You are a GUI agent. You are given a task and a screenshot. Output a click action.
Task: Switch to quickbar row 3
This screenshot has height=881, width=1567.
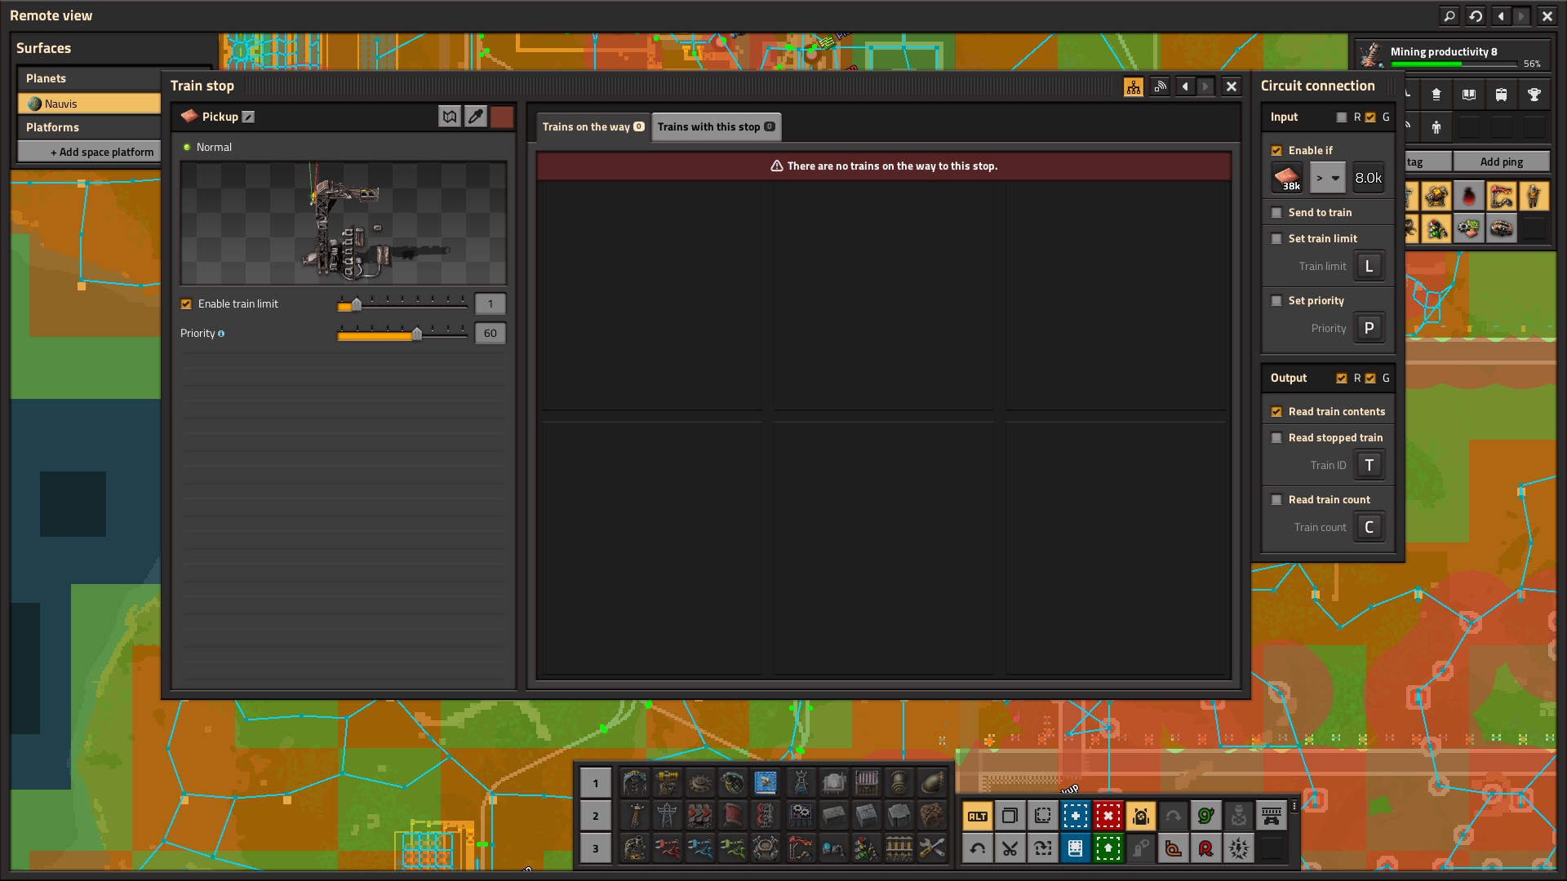(595, 848)
